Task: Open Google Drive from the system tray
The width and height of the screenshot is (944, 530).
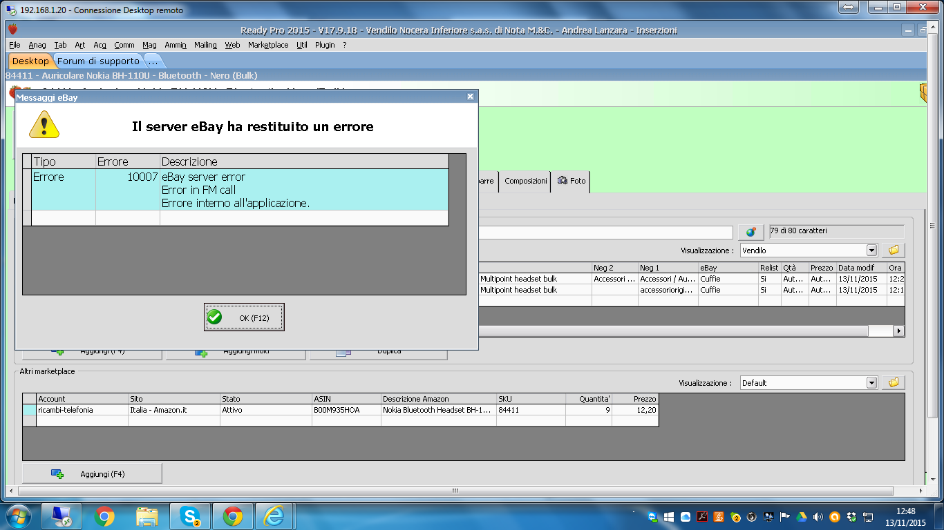Action: [802, 517]
